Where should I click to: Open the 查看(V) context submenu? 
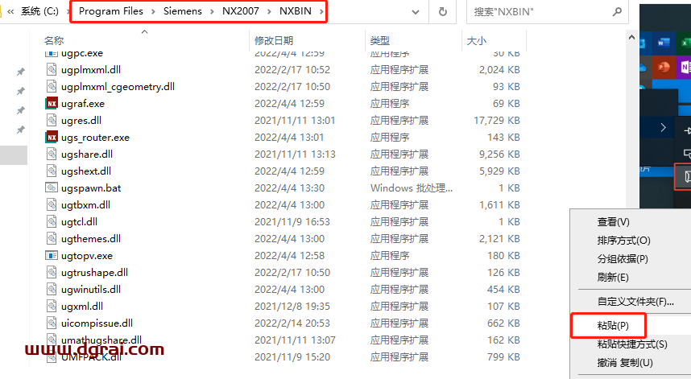point(613,222)
